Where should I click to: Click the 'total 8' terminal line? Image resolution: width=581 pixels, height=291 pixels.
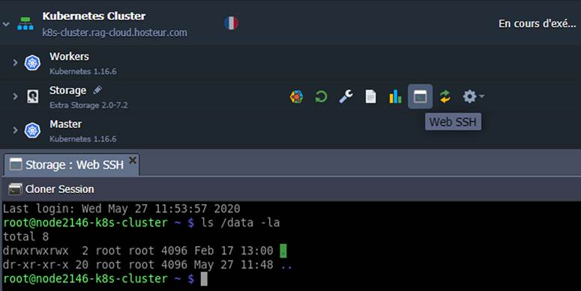click(25, 236)
